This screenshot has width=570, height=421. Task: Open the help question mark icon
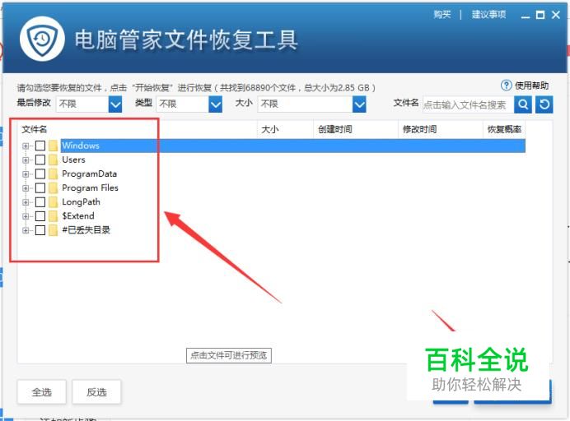point(506,86)
